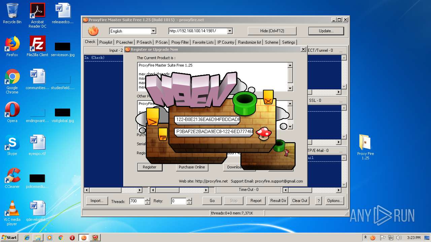Open the Firefox desktop shortcut
Viewport: 431px width, 242px height.
pos(12,46)
